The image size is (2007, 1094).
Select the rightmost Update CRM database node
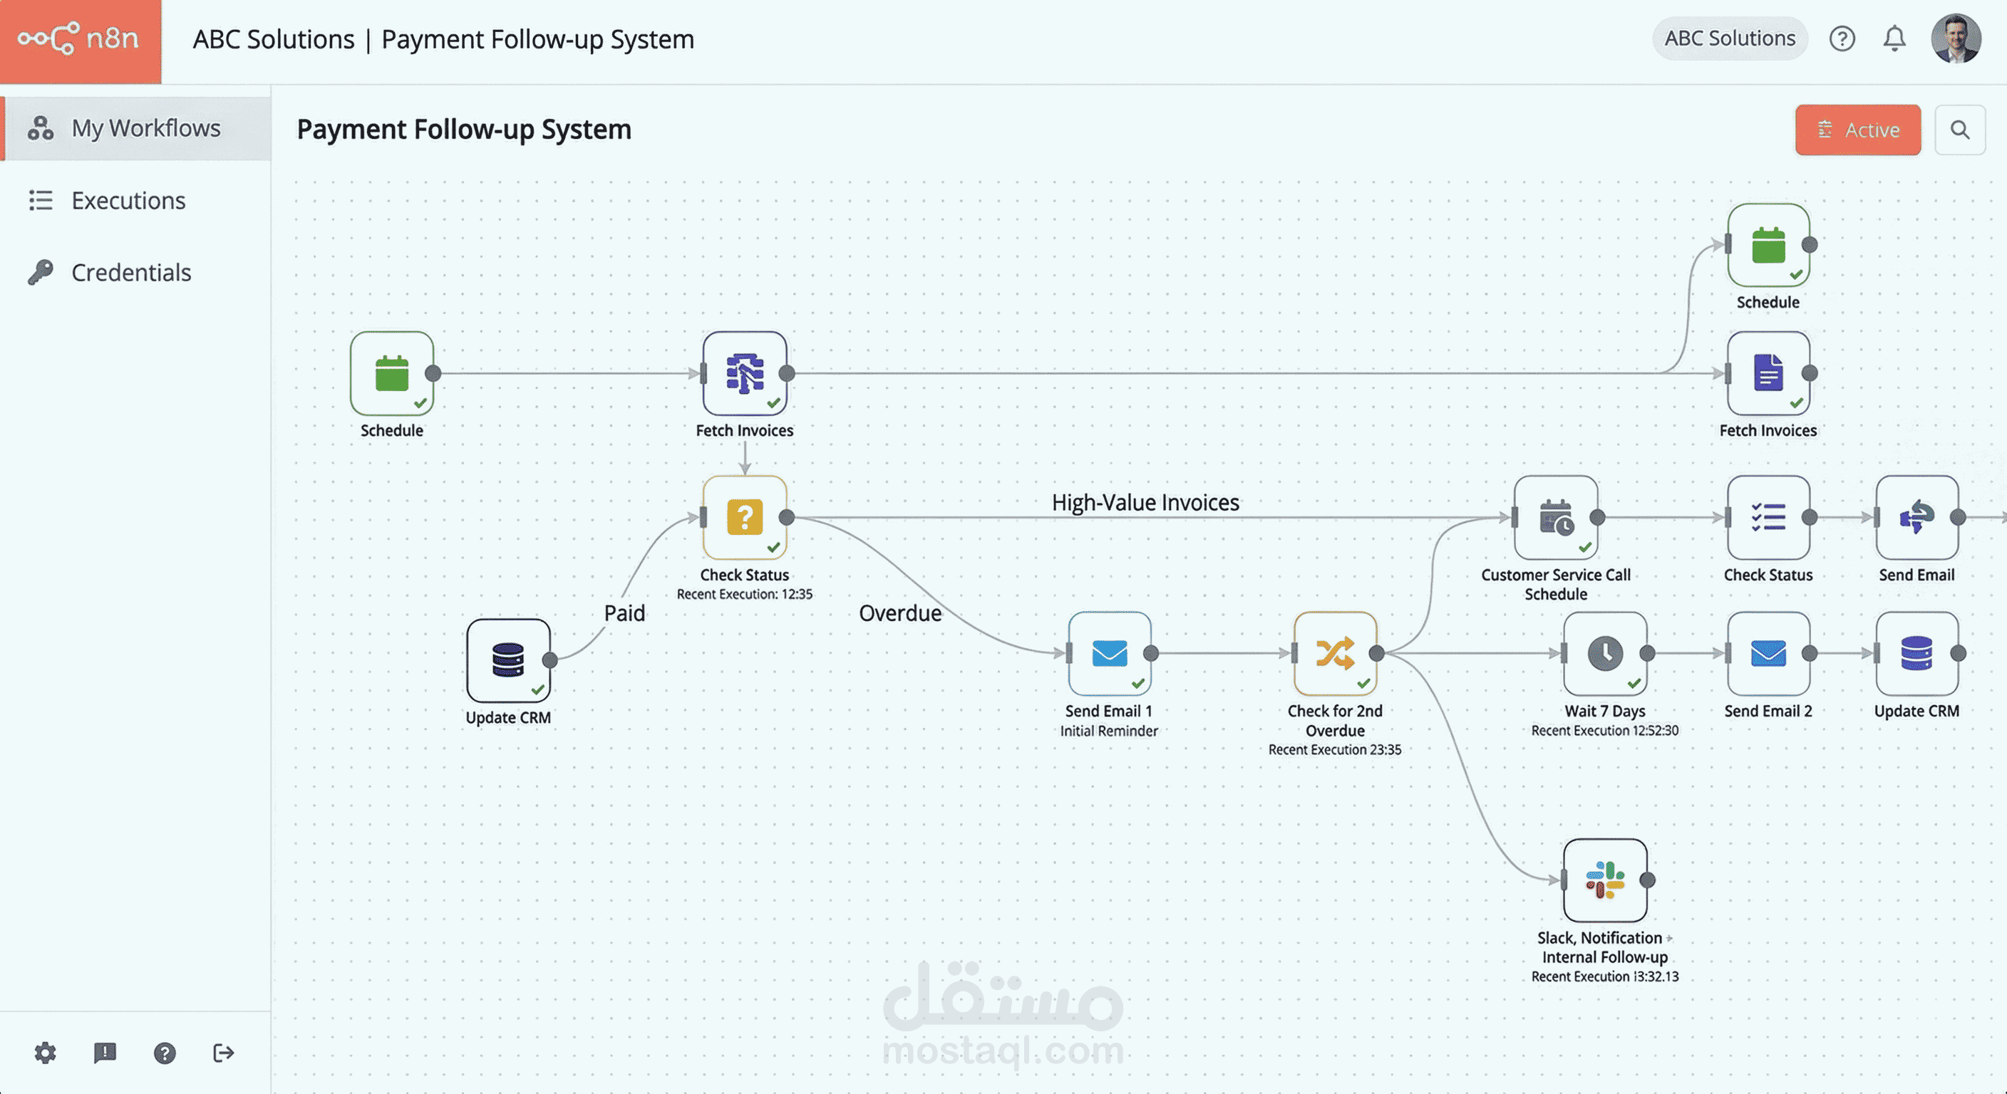[1916, 654]
